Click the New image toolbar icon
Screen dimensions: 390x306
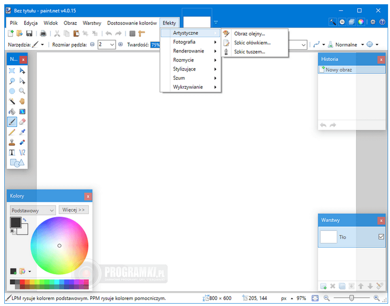coord(11,33)
